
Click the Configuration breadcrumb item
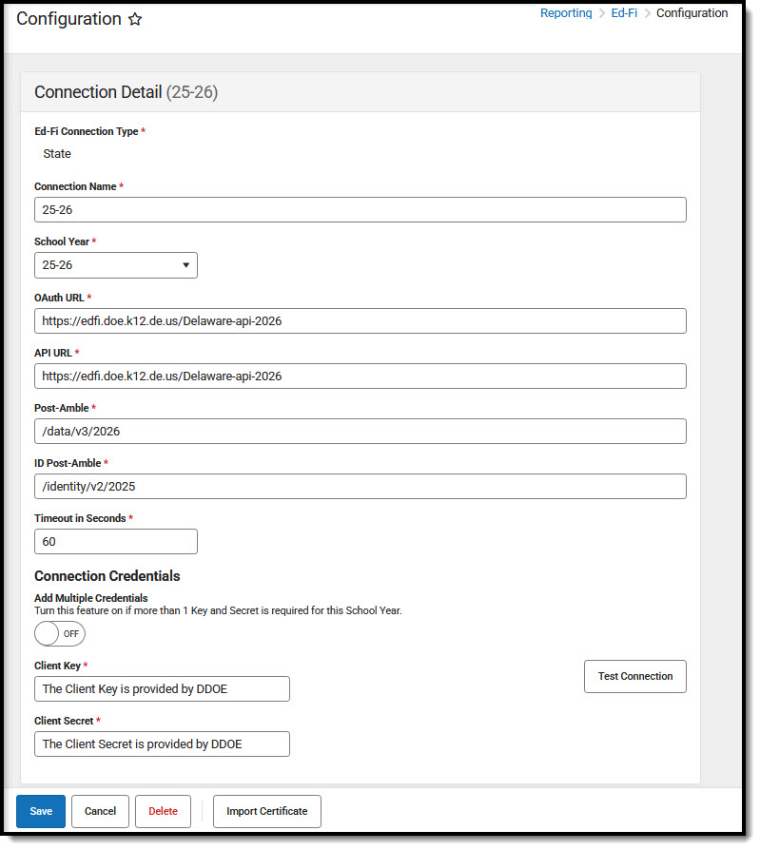point(692,13)
